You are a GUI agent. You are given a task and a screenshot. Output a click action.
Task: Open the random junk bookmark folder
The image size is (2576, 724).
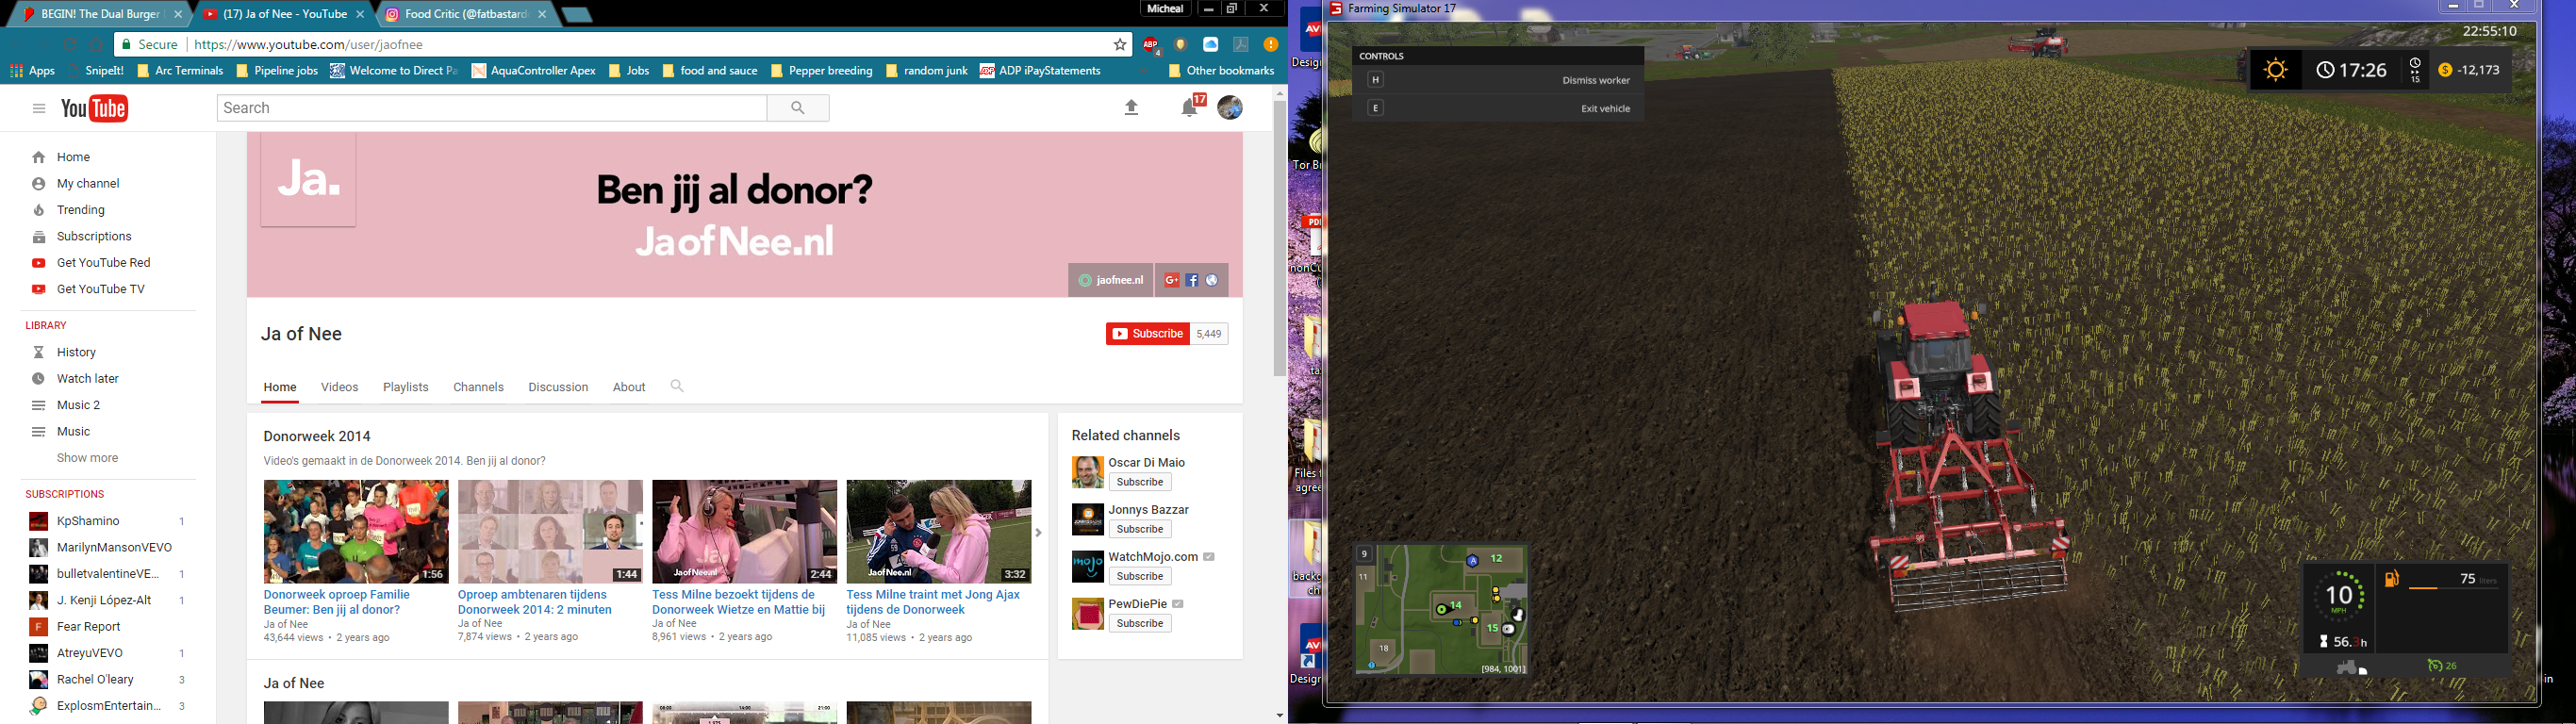pos(926,71)
